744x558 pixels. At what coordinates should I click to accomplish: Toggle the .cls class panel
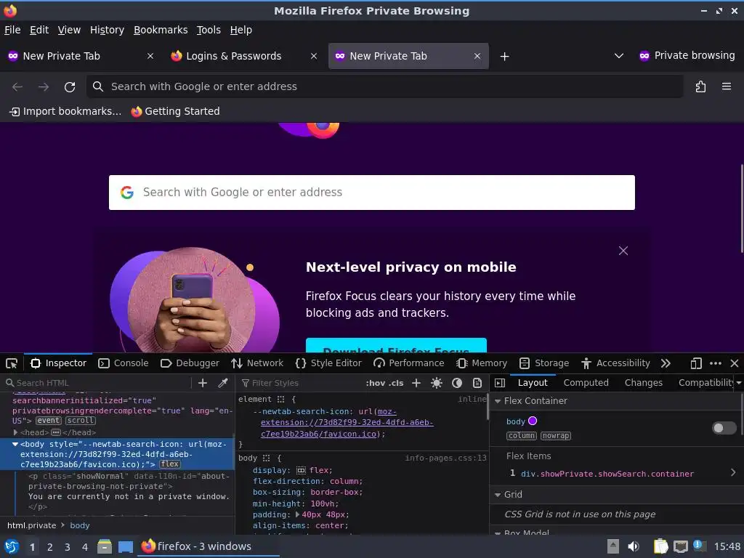pos(396,383)
